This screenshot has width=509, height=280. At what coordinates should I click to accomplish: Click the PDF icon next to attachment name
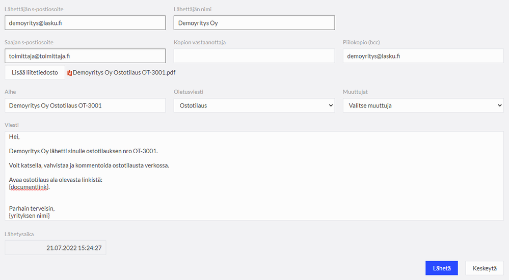click(x=69, y=73)
